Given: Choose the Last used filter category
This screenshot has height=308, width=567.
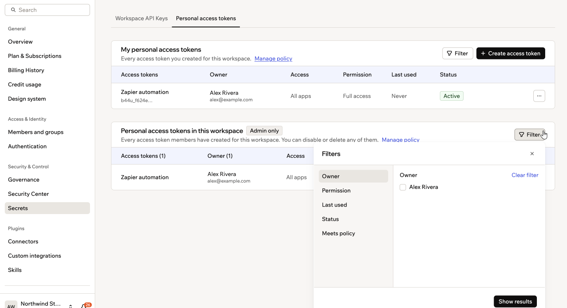Looking at the screenshot, I should tap(353, 205).
